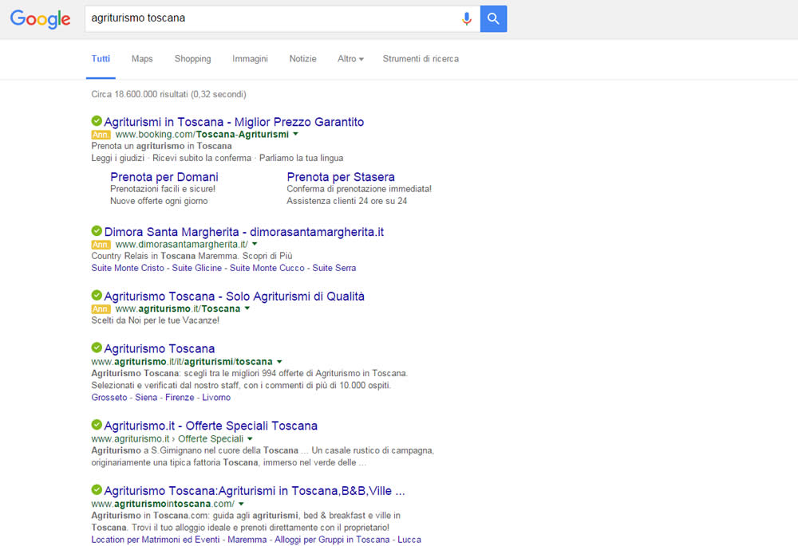Click the www.booking.com/Toscana-Agriturismi URL

coord(202,134)
